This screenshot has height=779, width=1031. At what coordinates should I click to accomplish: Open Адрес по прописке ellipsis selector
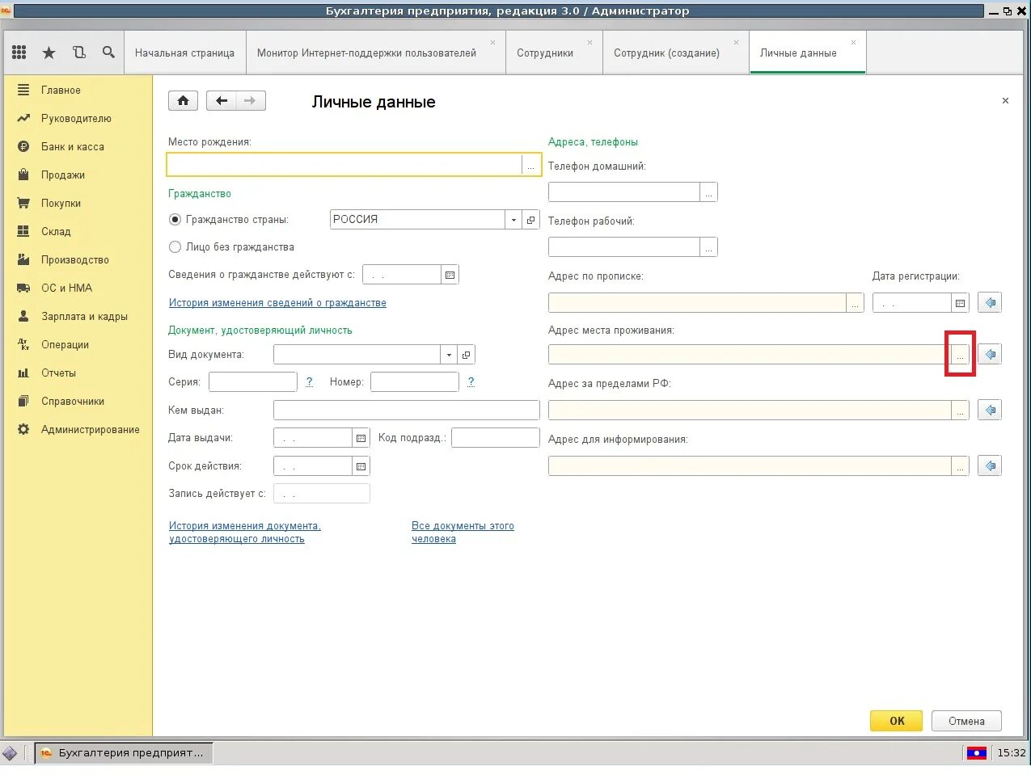856,303
